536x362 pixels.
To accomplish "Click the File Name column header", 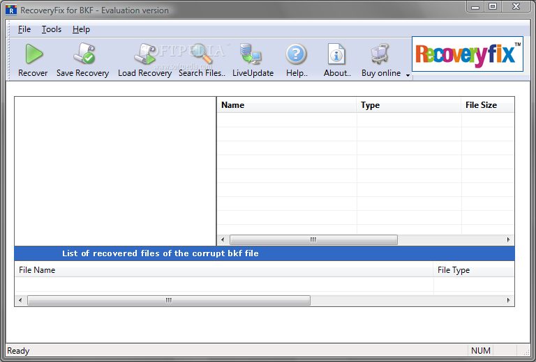I will pyautogui.click(x=224, y=270).
